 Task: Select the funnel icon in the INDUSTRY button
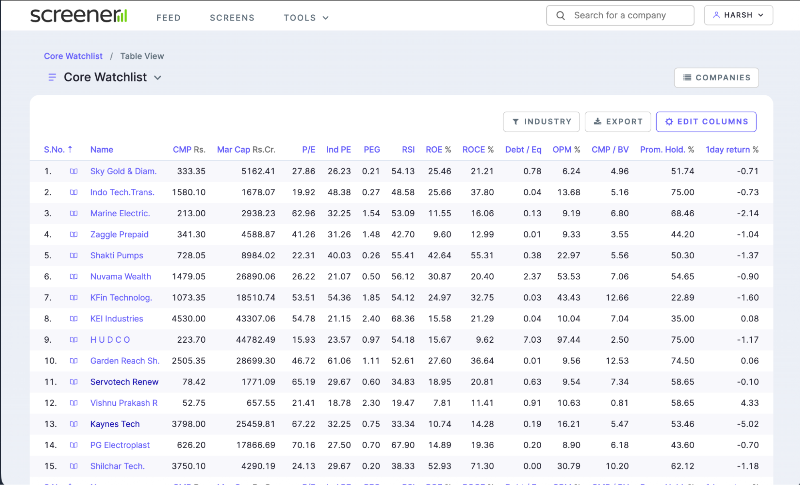(516, 122)
